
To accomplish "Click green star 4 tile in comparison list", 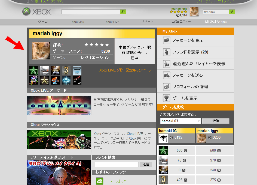I will [163, 151].
